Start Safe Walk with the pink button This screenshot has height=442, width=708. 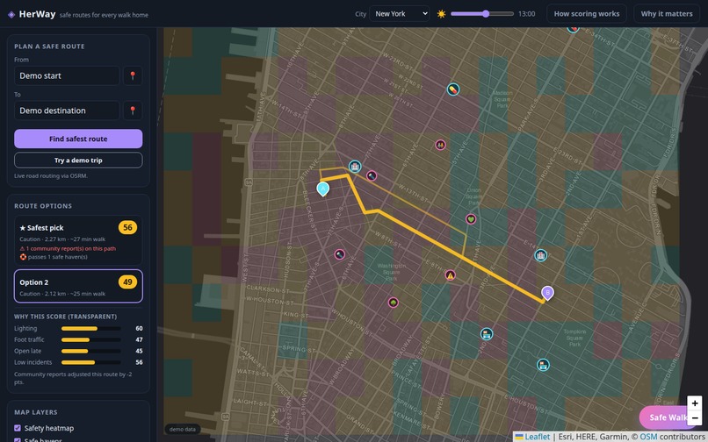click(668, 417)
